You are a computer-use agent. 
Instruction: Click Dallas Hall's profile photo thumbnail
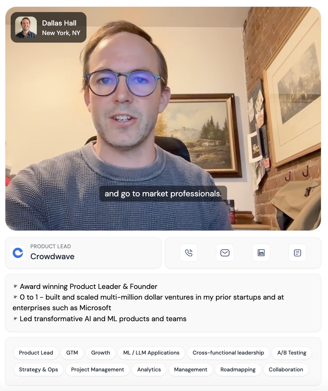26,27
